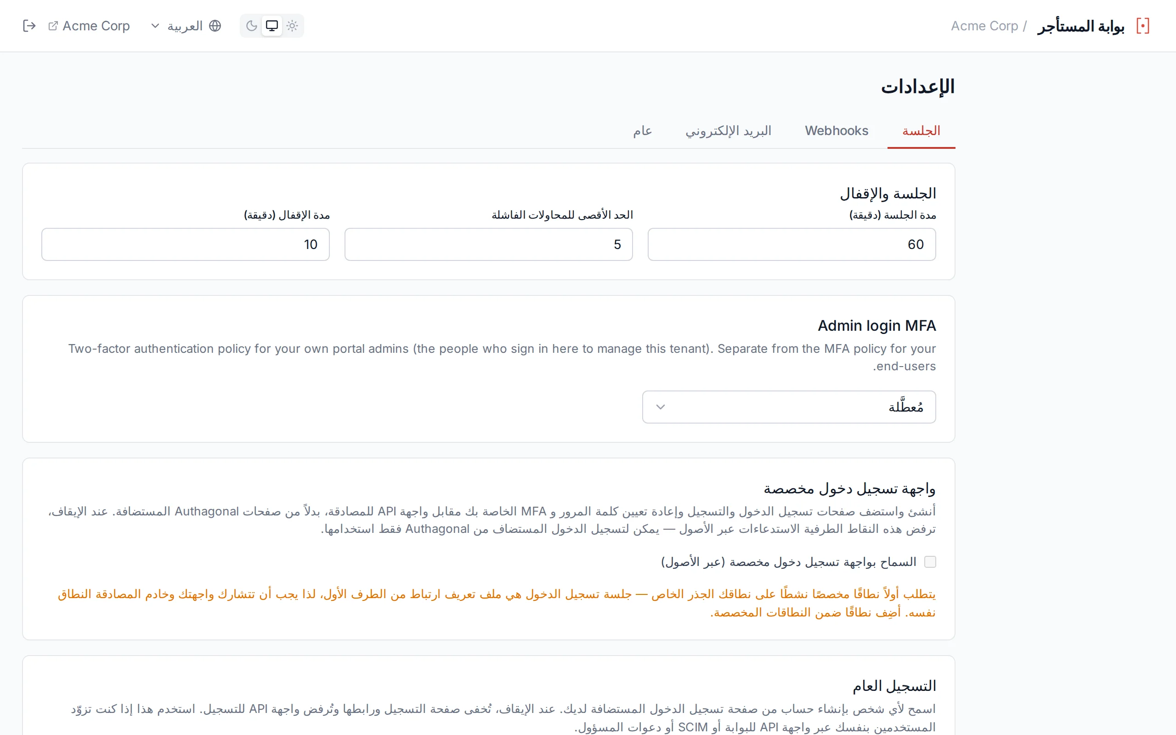
Task: Click the مدة الجلسة (دقيقة) label
Action: (x=893, y=215)
